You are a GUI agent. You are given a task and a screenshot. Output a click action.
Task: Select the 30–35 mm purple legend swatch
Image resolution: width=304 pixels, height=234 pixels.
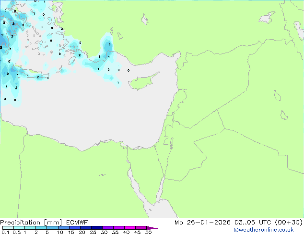pyautogui.click(x=108, y=228)
